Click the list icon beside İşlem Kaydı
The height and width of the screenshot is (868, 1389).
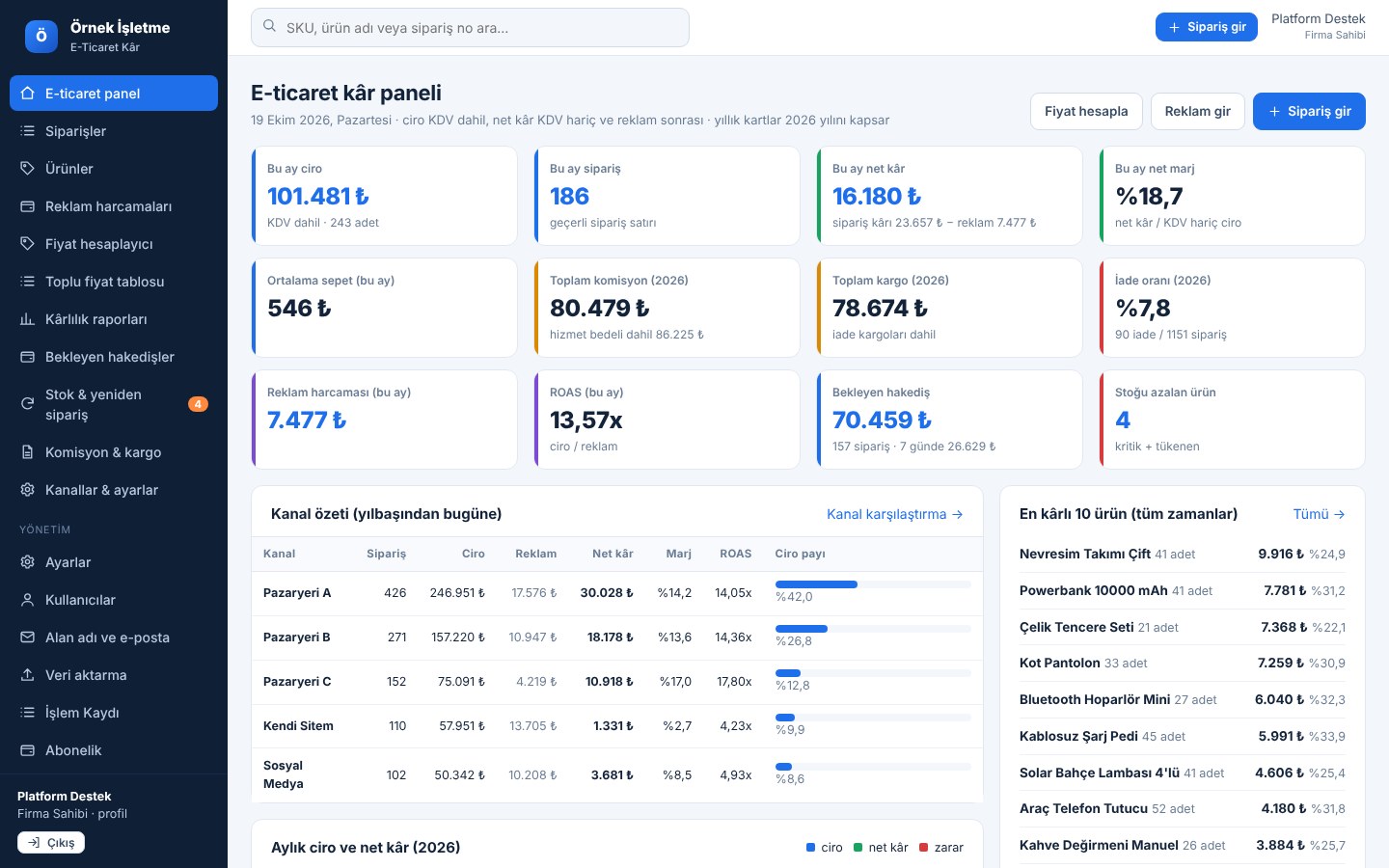[27, 713]
